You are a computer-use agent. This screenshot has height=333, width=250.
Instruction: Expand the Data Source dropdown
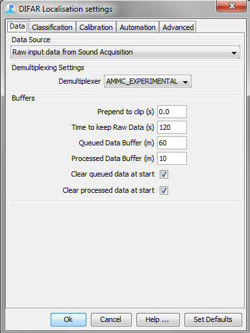[x=125, y=52]
